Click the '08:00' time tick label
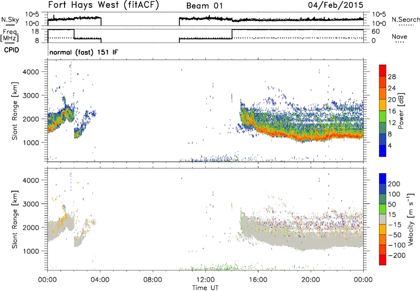 pyautogui.click(x=153, y=280)
